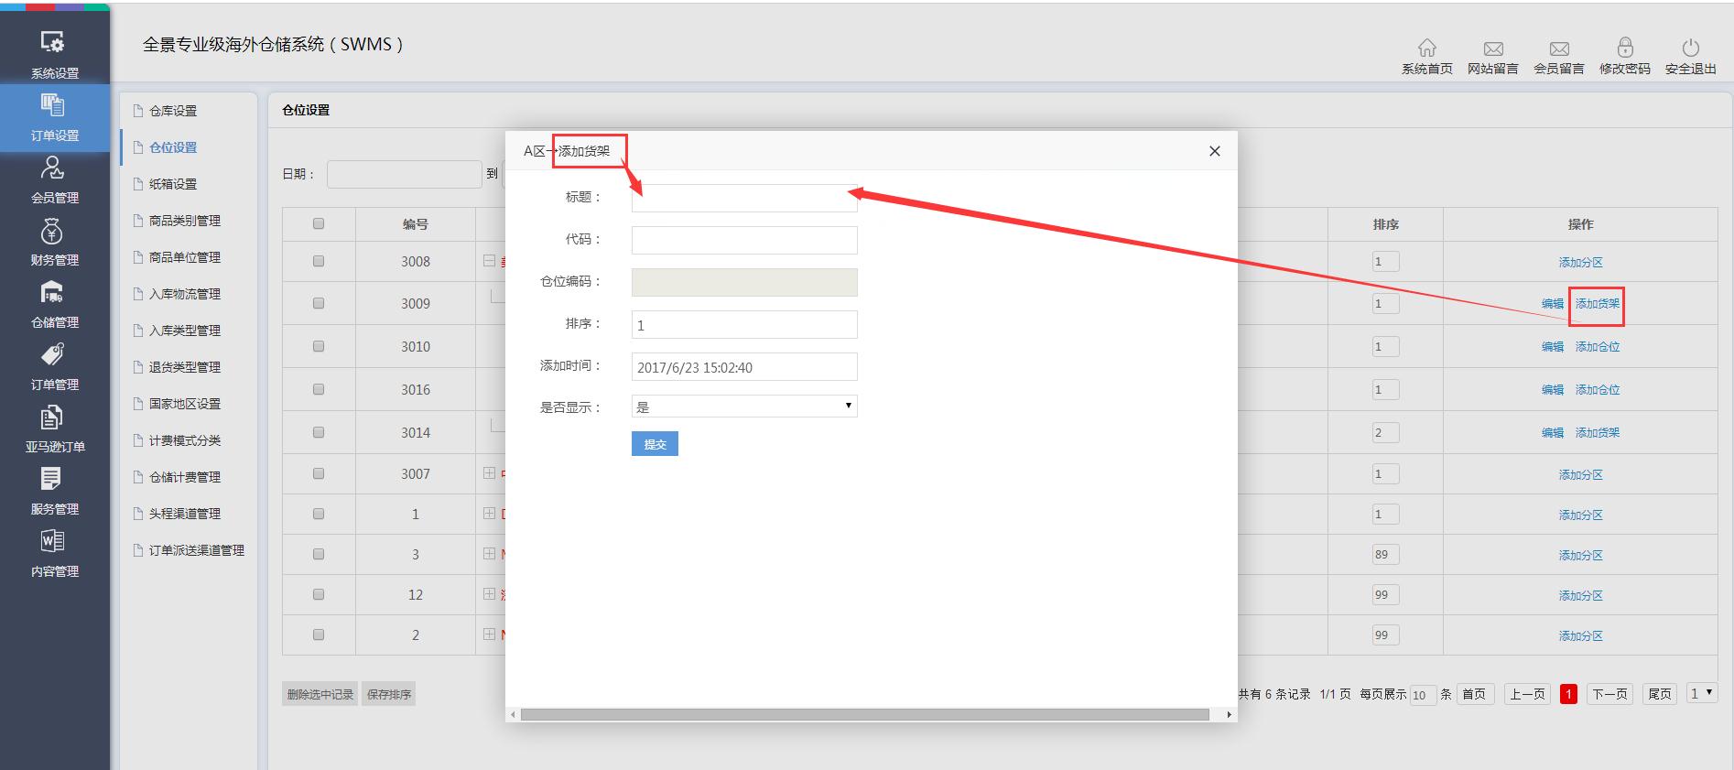Click 添加货架 link in row 3014
Screen dimensions: 1734x770
pos(1597,432)
